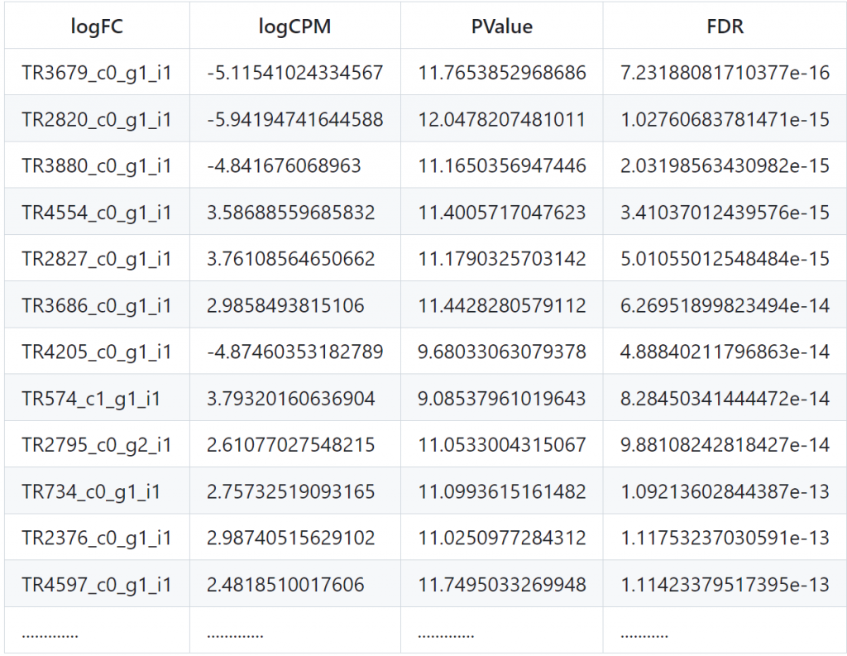The height and width of the screenshot is (656, 847).
Task: Click the value 7.23188081710377e-16
Action: tap(725, 73)
